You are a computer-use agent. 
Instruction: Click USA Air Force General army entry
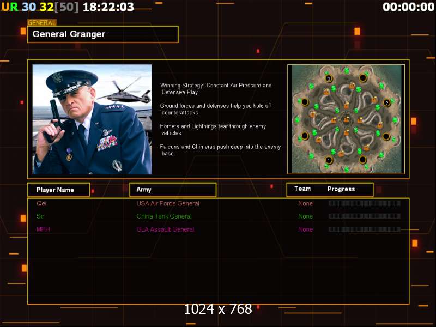tap(168, 203)
